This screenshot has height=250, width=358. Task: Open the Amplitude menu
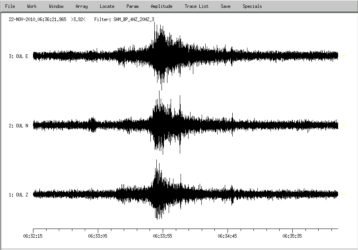[161, 6]
